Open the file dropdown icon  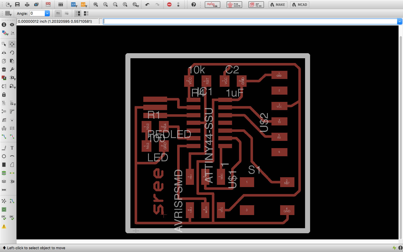(8, 4)
